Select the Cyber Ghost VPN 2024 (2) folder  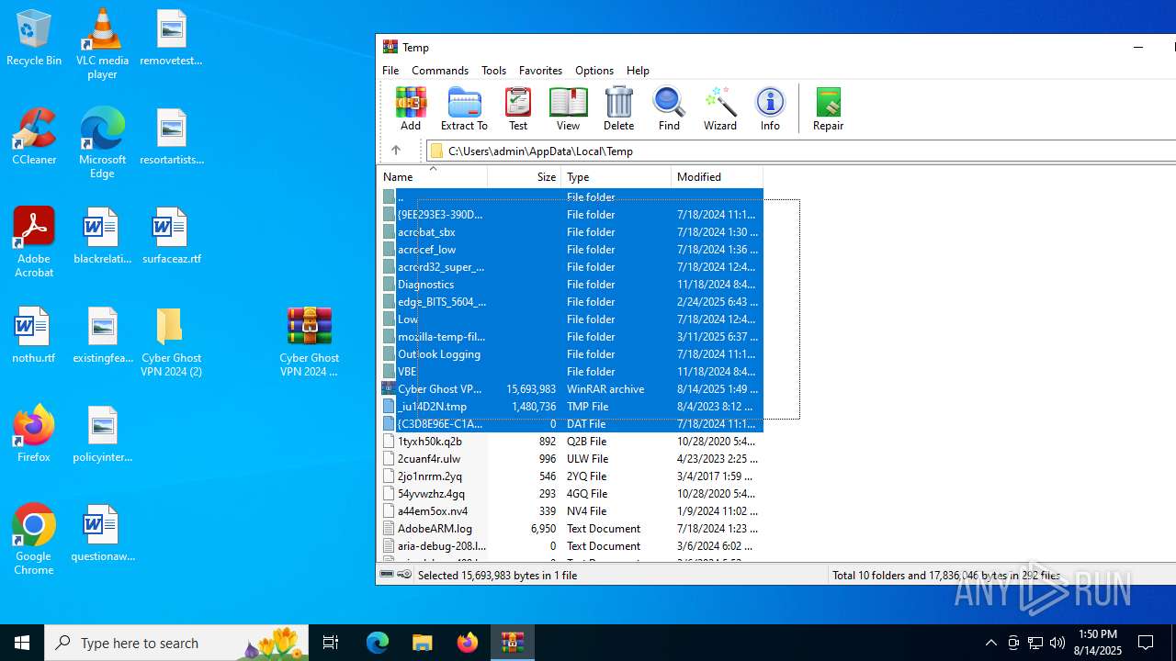(x=171, y=342)
